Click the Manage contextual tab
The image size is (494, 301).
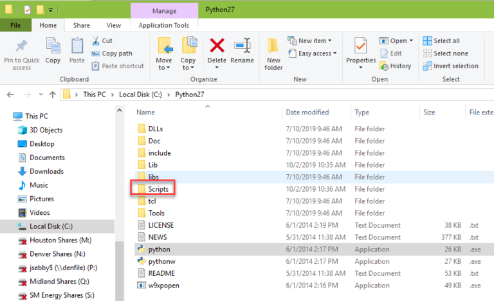point(164,11)
